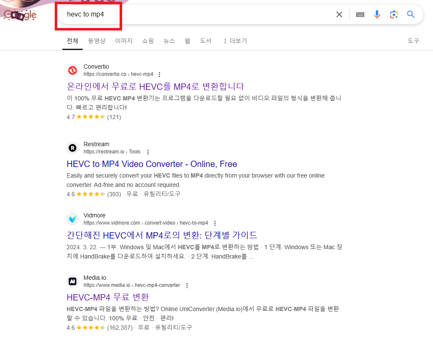Submit the search with the magnifier icon
This screenshot has width=433, height=342.
coord(411,14)
